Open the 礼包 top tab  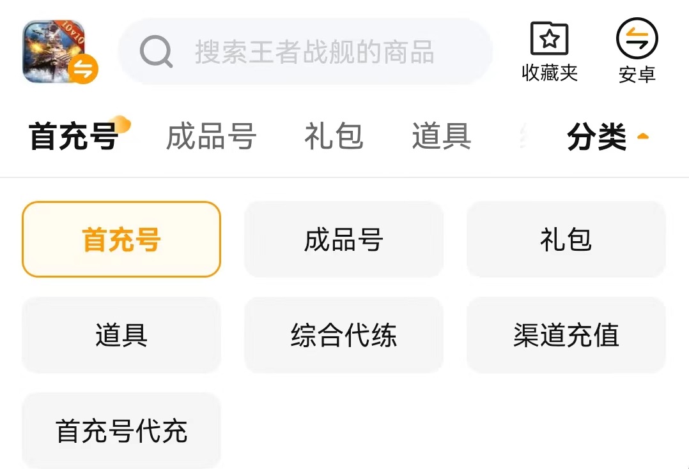point(334,137)
